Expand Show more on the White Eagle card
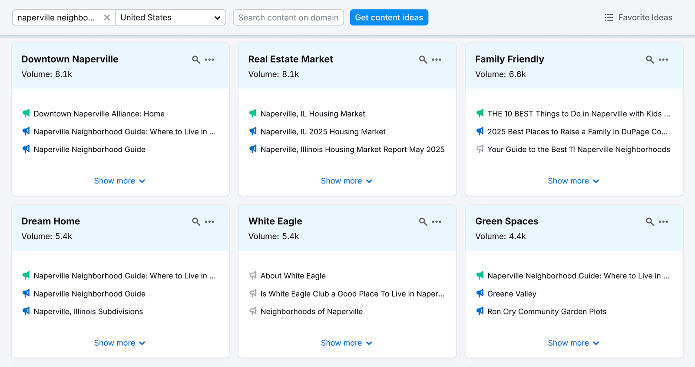The width and height of the screenshot is (695, 367). pyautogui.click(x=346, y=343)
